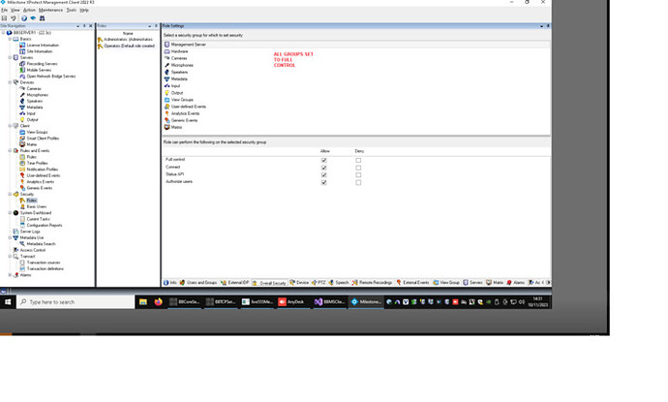Click the taskbar search box
The height and width of the screenshot is (402, 668).
tap(76, 302)
